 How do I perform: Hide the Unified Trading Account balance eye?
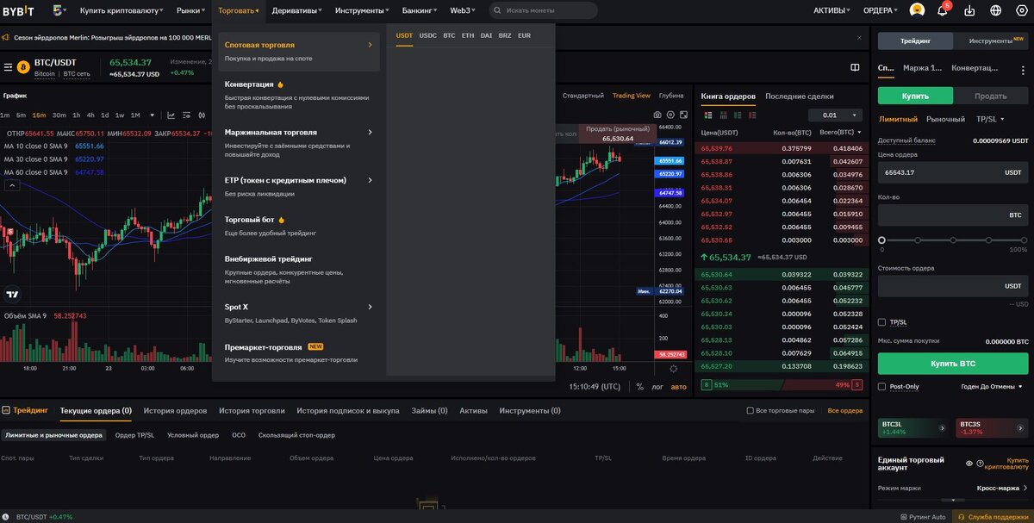969,464
